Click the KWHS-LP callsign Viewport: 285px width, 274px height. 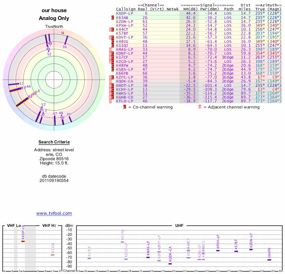tap(124, 93)
